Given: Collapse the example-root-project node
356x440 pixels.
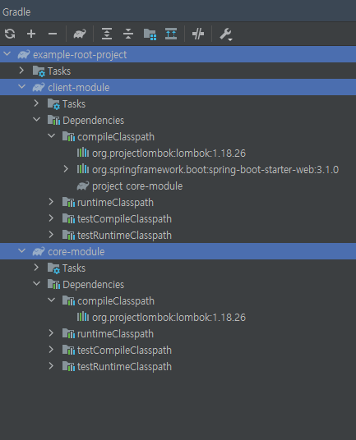Looking at the screenshot, I should [7, 54].
